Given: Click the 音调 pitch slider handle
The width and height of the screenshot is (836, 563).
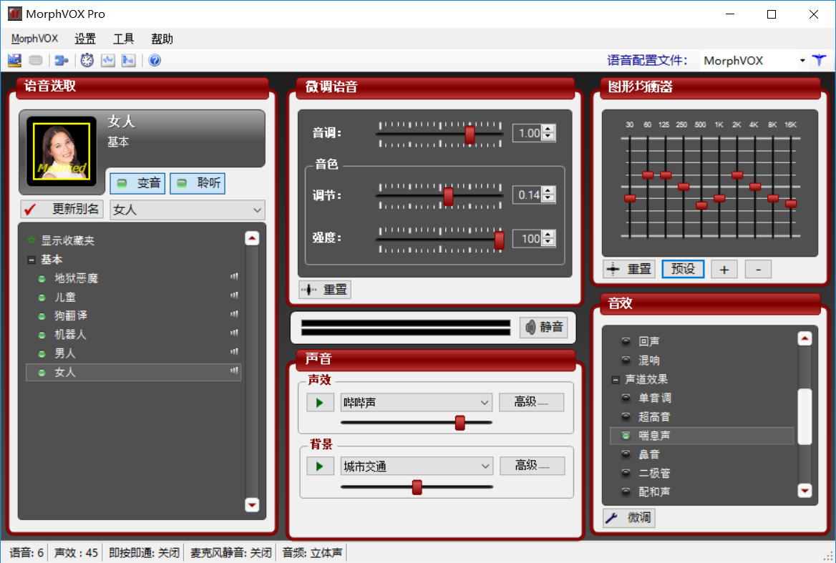Looking at the screenshot, I should (x=470, y=134).
